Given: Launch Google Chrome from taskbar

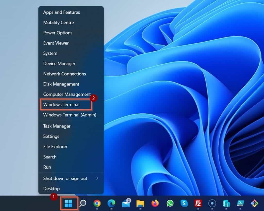Looking at the screenshot, I should click(x=97, y=203).
